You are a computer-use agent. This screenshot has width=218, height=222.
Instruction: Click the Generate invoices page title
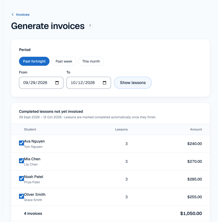pos(48,26)
